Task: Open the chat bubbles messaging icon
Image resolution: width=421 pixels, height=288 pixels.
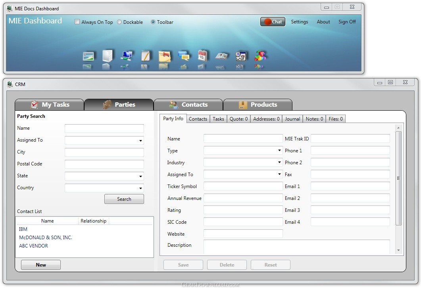Action: tap(183, 56)
